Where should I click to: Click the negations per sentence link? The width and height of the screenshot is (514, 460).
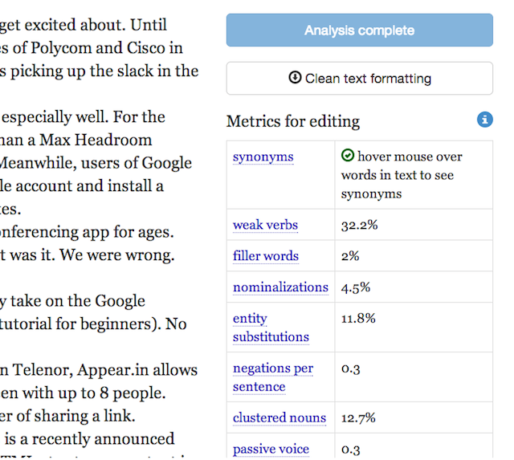coord(272,377)
